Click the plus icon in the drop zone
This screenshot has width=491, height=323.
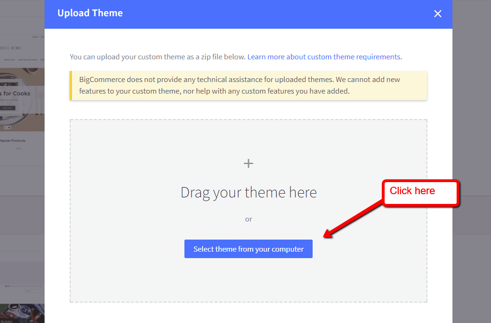pyautogui.click(x=248, y=163)
